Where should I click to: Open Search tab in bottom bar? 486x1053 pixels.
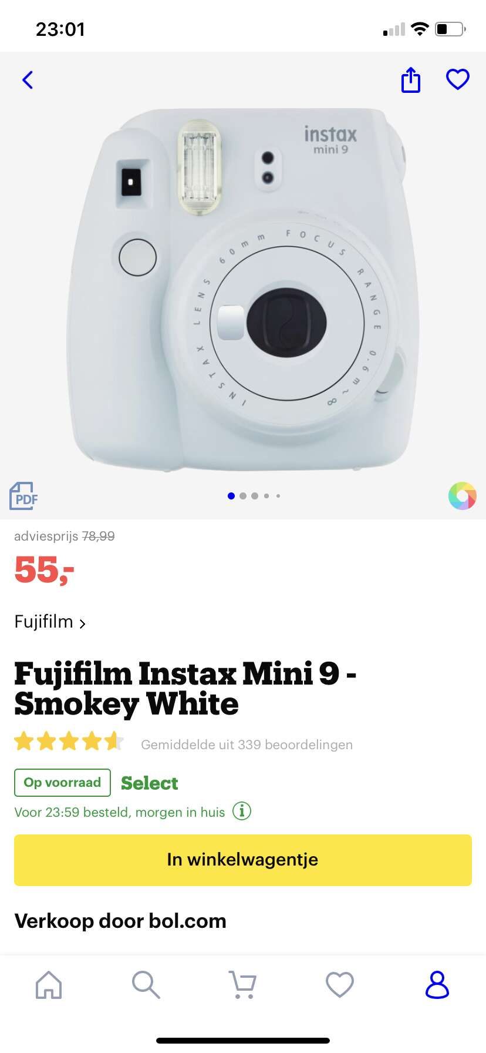click(x=146, y=984)
